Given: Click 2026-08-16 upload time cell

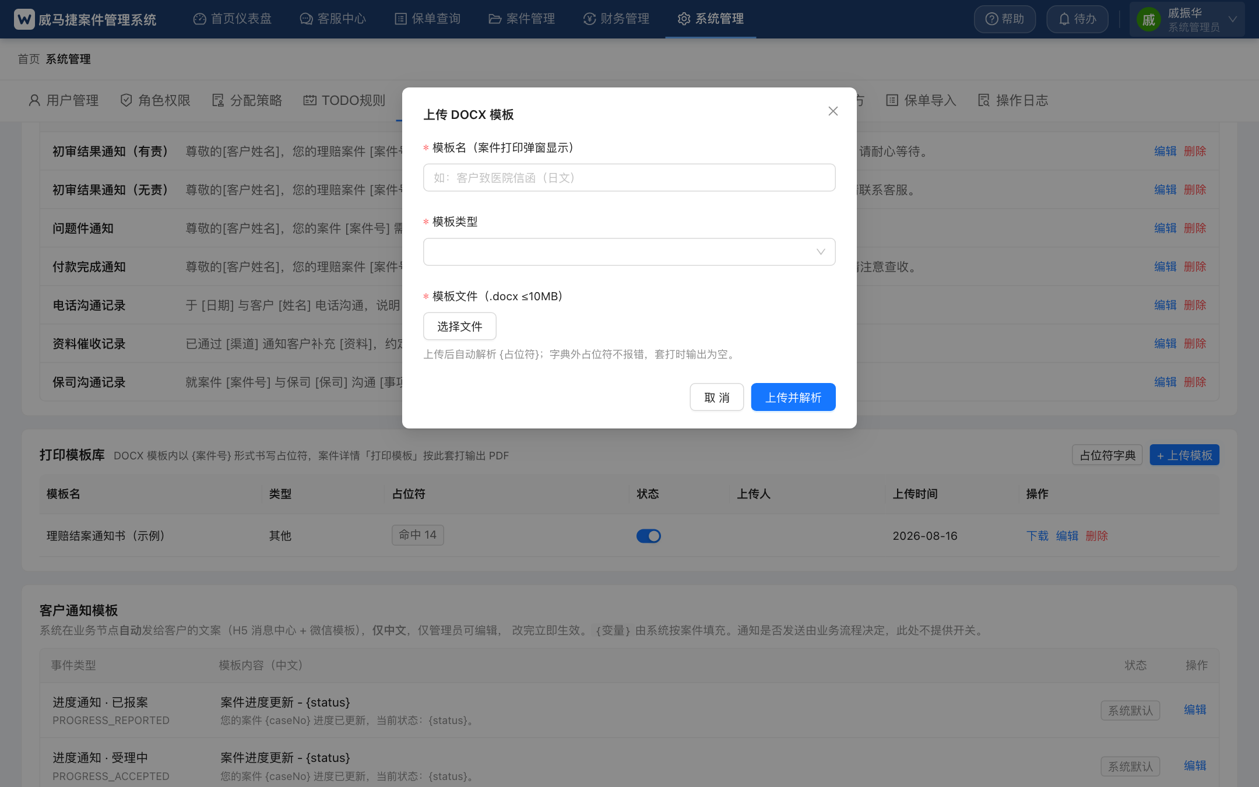Looking at the screenshot, I should tap(925, 536).
